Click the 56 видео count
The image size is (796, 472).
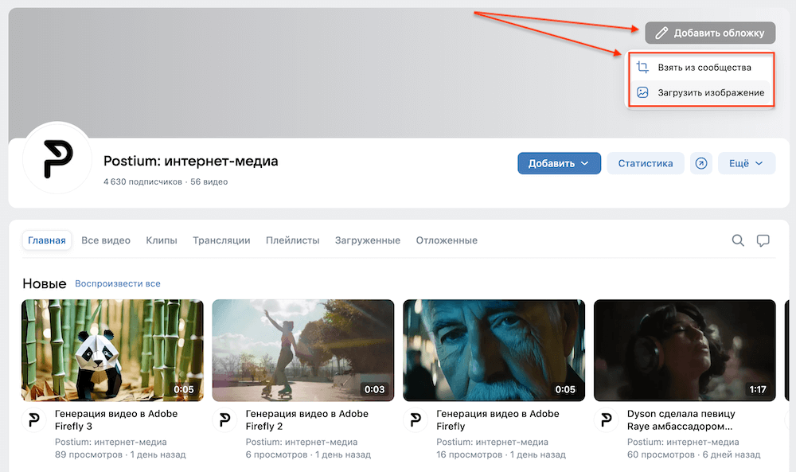[x=209, y=181]
